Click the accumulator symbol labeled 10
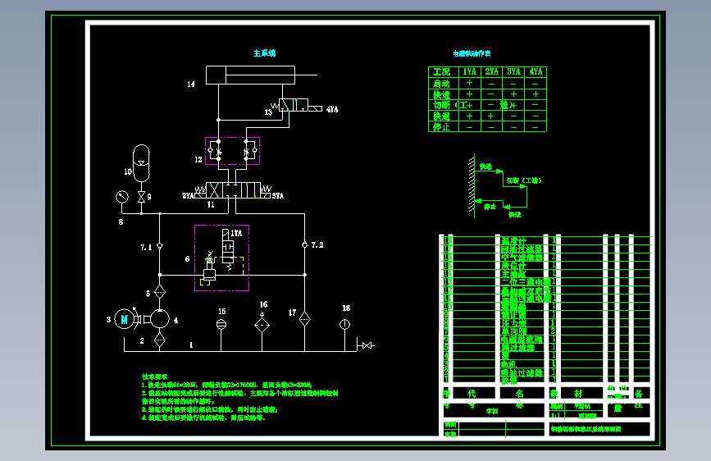This screenshot has height=461, width=711. pos(142,163)
